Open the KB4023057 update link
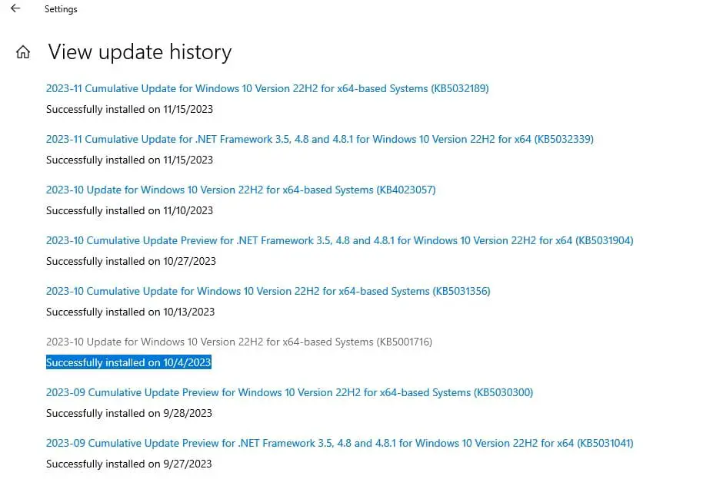 point(241,190)
